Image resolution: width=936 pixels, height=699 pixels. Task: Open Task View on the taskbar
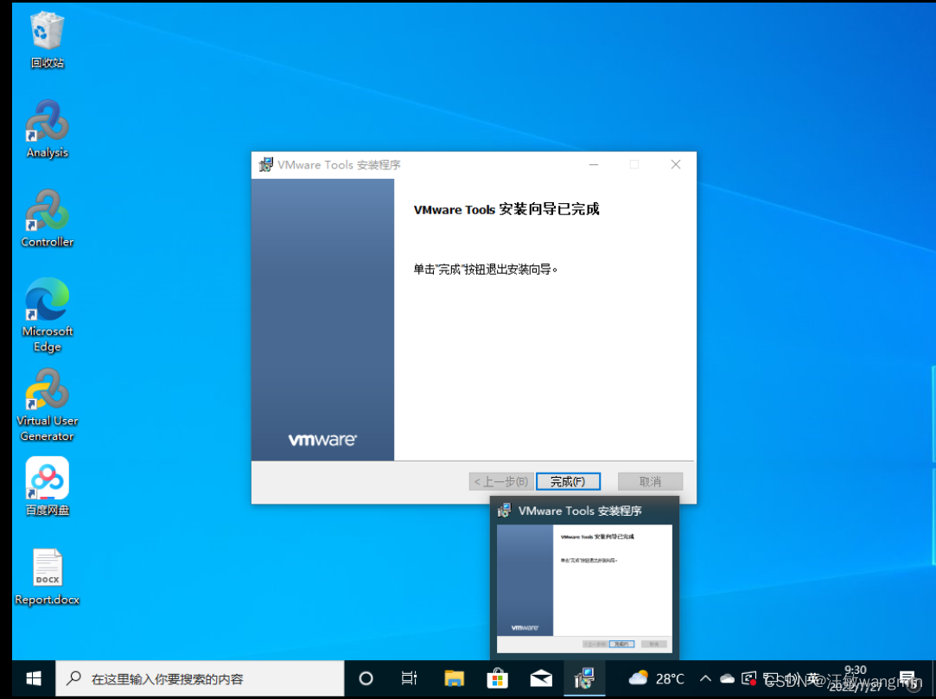[x=410, y=679]
